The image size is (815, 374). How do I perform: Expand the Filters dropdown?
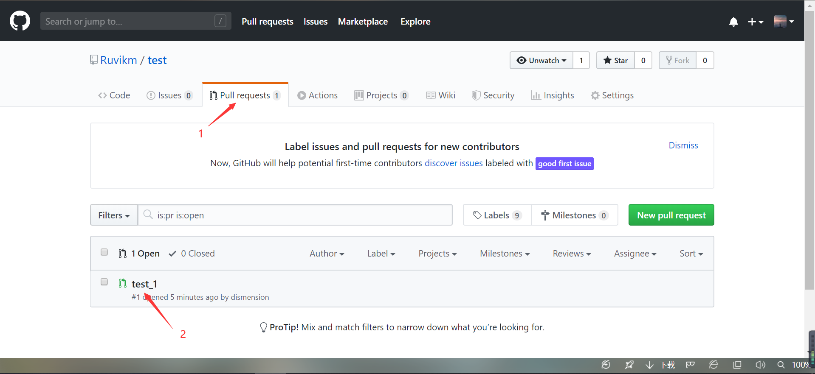[x=114, y=215]
